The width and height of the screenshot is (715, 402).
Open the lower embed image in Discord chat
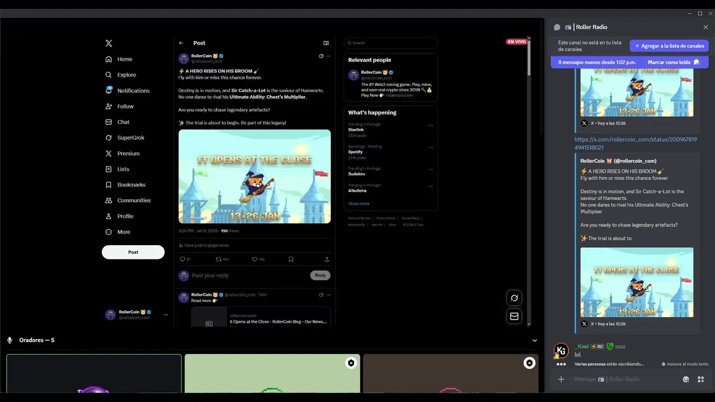[637, 283]
